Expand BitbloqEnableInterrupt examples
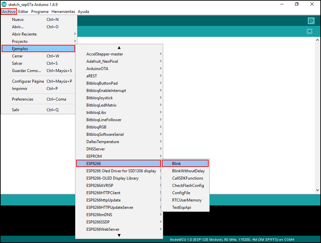321x243 pixels. 119,91
